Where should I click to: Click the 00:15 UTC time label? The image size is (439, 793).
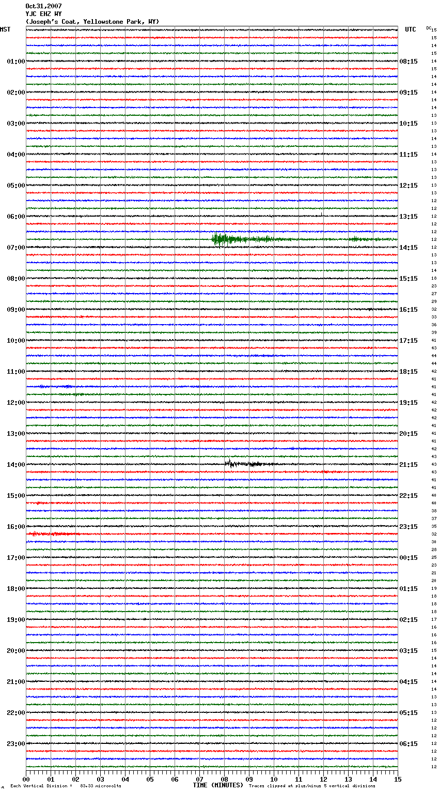pos(409,558)
